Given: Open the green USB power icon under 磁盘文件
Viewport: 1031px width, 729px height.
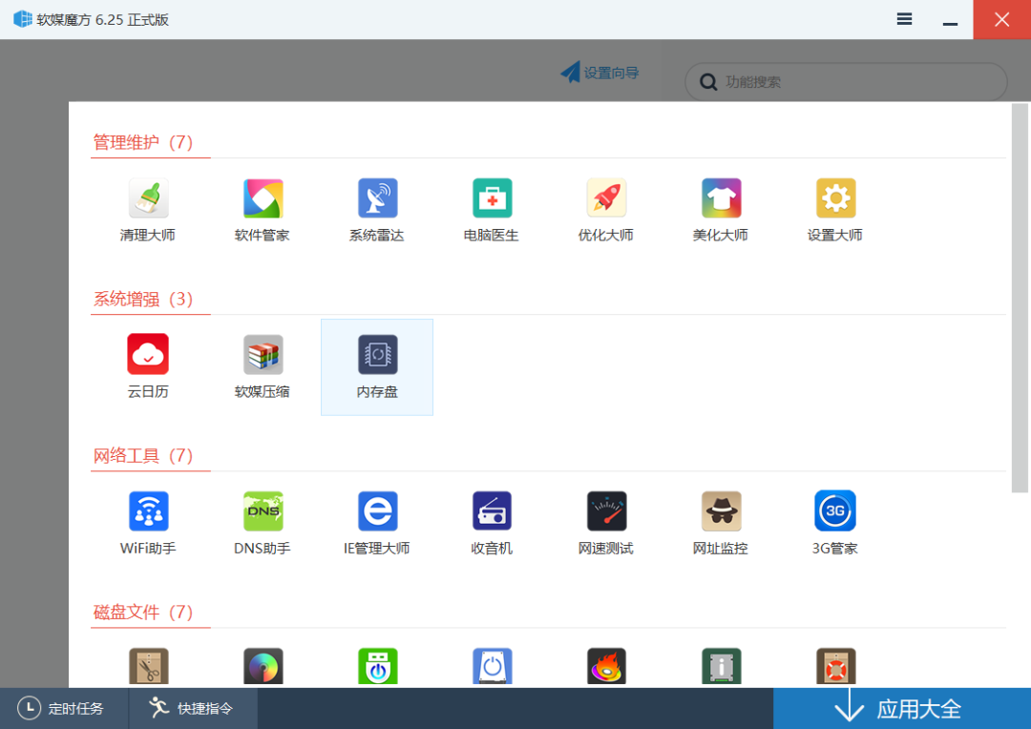Looking at the screenshot, I should (377, 667).
